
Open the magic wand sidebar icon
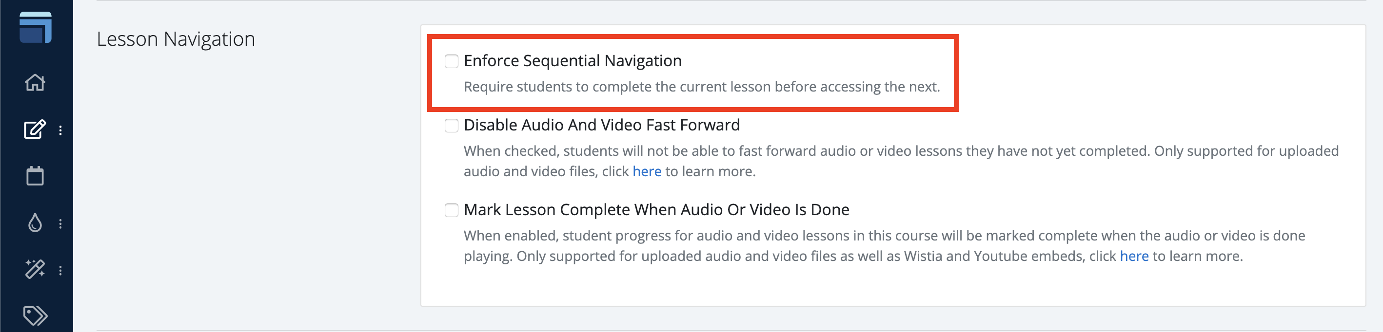[35, 269]
